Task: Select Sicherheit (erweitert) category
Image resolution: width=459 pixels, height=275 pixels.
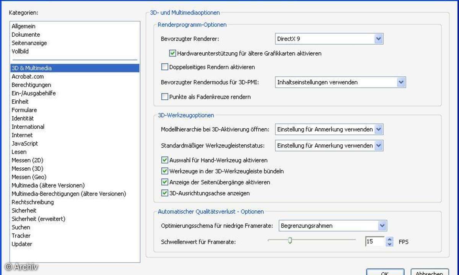Action: (x=75, y=219)
